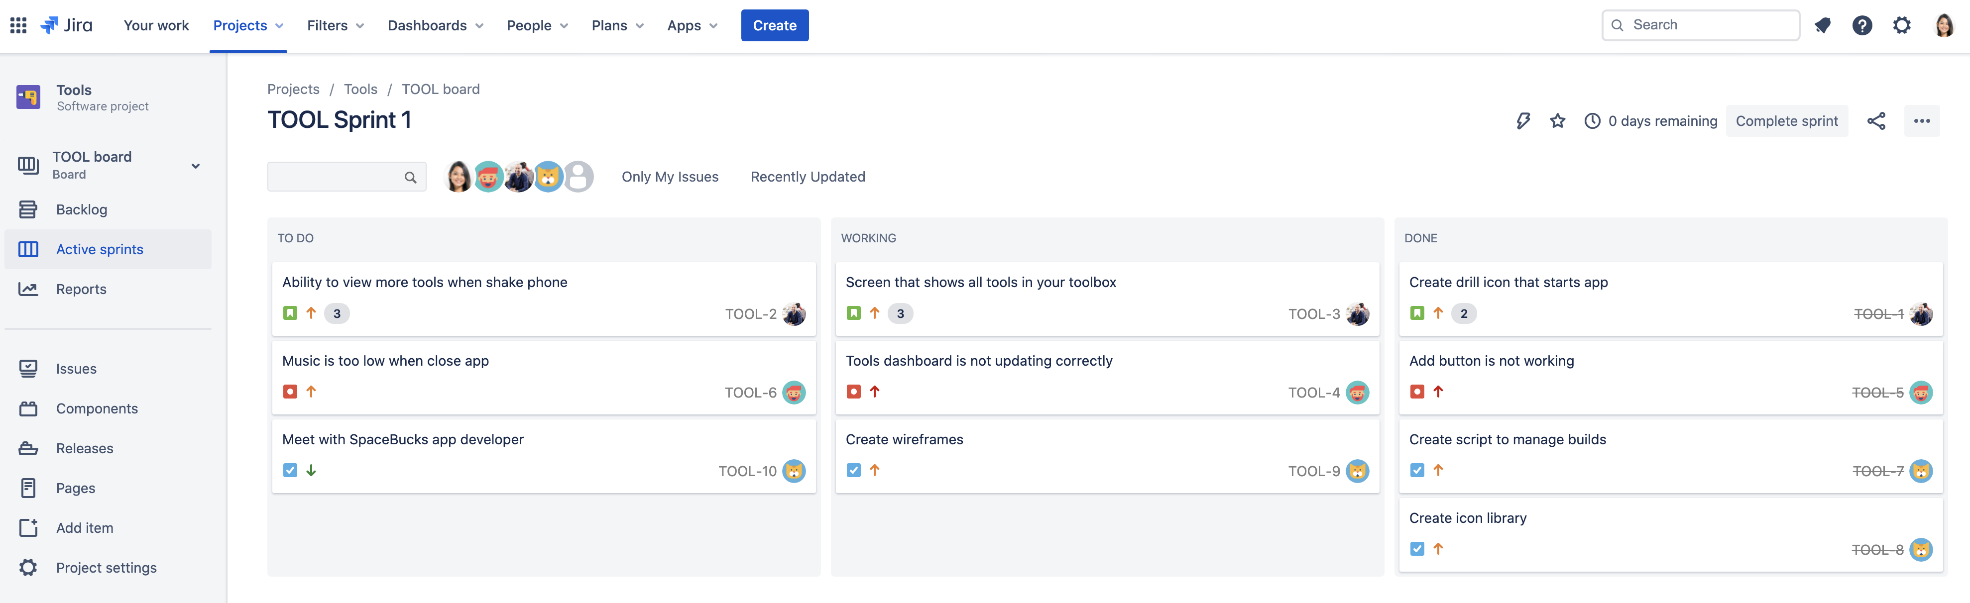Viewport: 1970px width, 603px height.
Task: Open the Issues section
Action: 77,368
